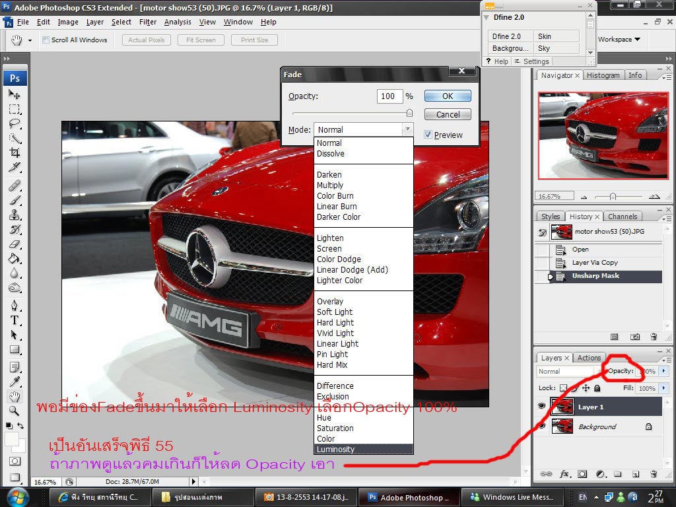Screen dimensions: 676x507
Task: Select the Slice tool
Action: point(15,167)
